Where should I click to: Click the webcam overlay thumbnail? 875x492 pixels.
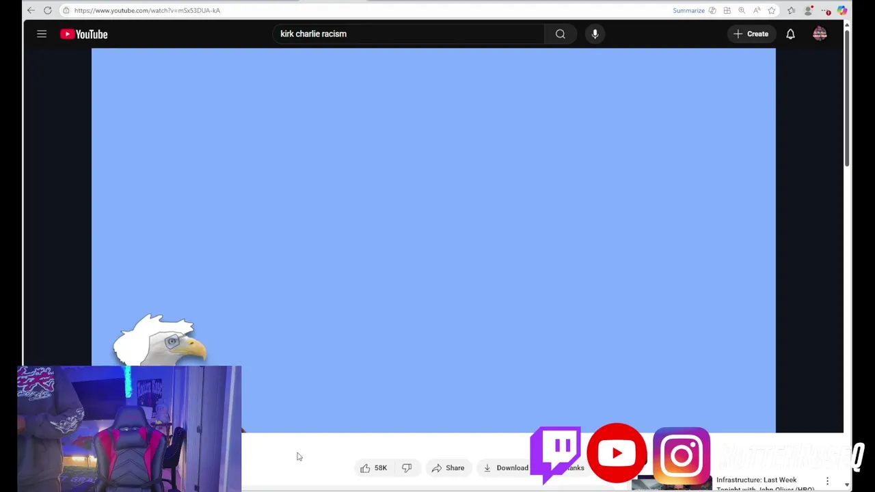point(129,428)
